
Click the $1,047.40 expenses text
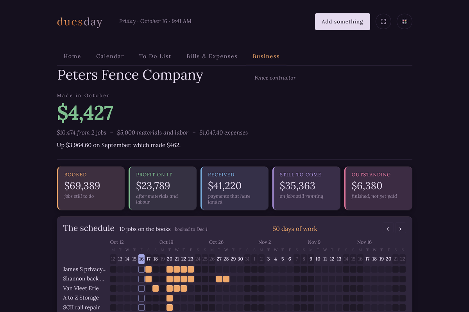tap(224, 133)
